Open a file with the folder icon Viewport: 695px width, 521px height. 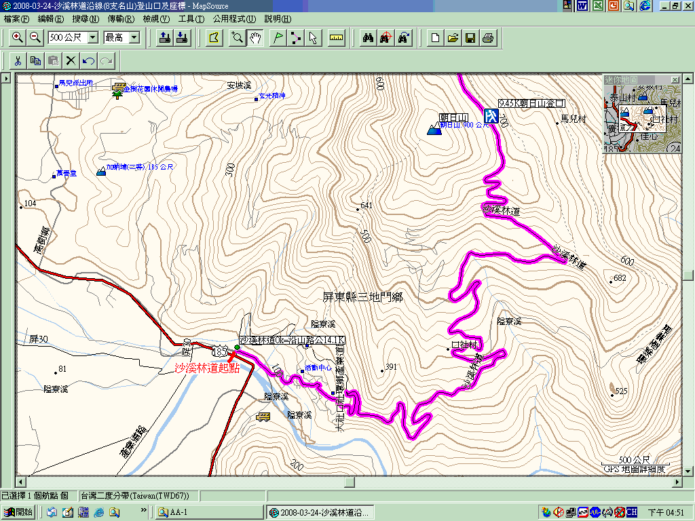(453, 38)
